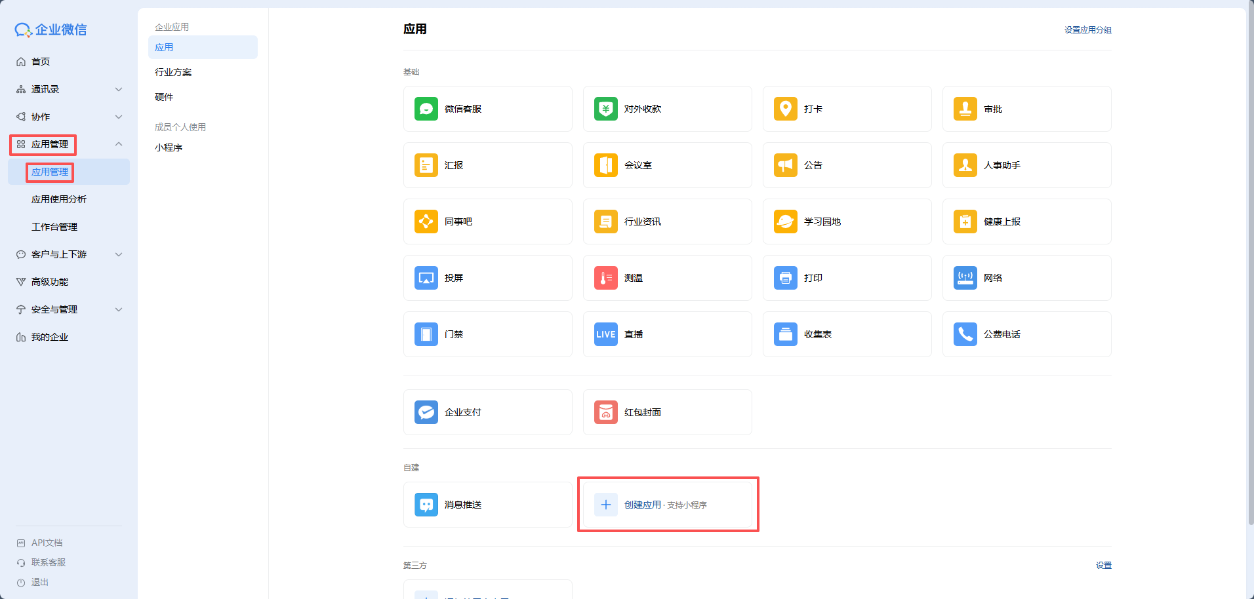Click the 对外收款 payment icon
Image resolution: width=1254 pixels, height=599 pixels.
coord(605,109)
